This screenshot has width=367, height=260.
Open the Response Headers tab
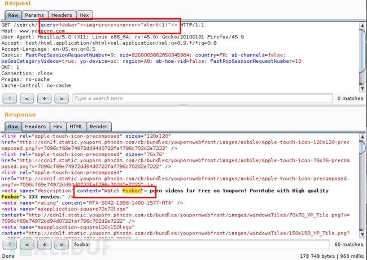pyautogui.click(x=36, y=127)
